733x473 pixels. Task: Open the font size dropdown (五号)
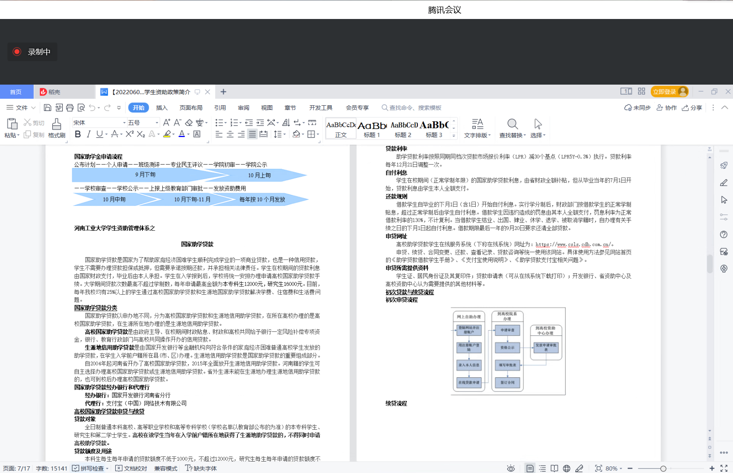tap(157, 123)
